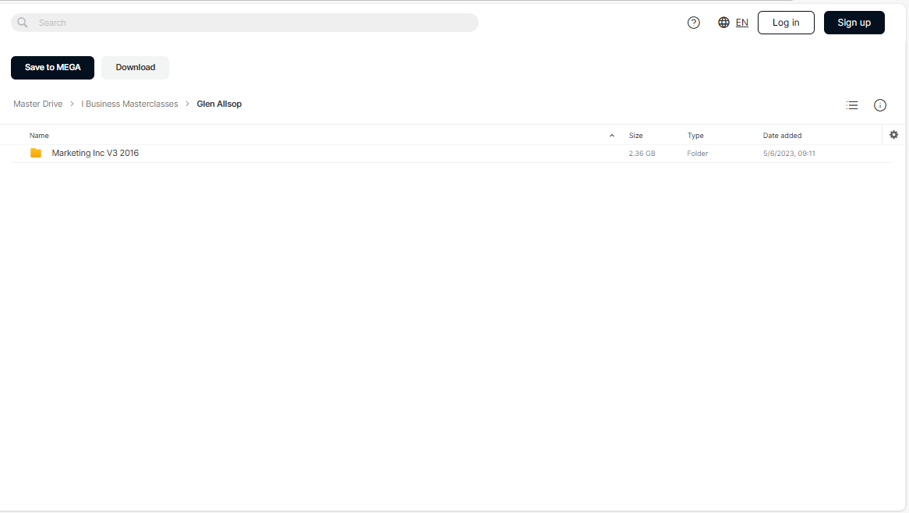Open column settings gear icon

893,134
